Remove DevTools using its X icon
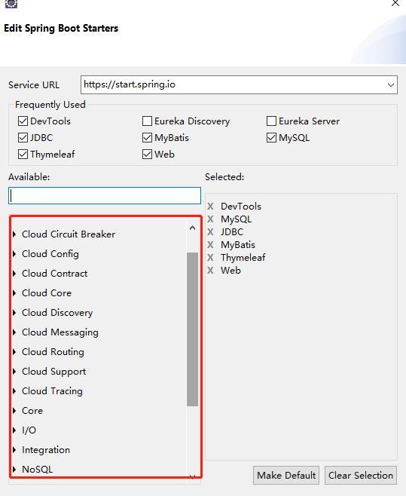The image size is (406, 496). click(210, 207)
